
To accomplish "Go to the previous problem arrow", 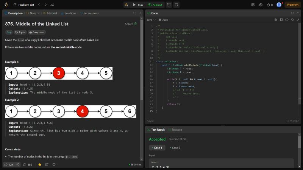I will coord(39,5).
